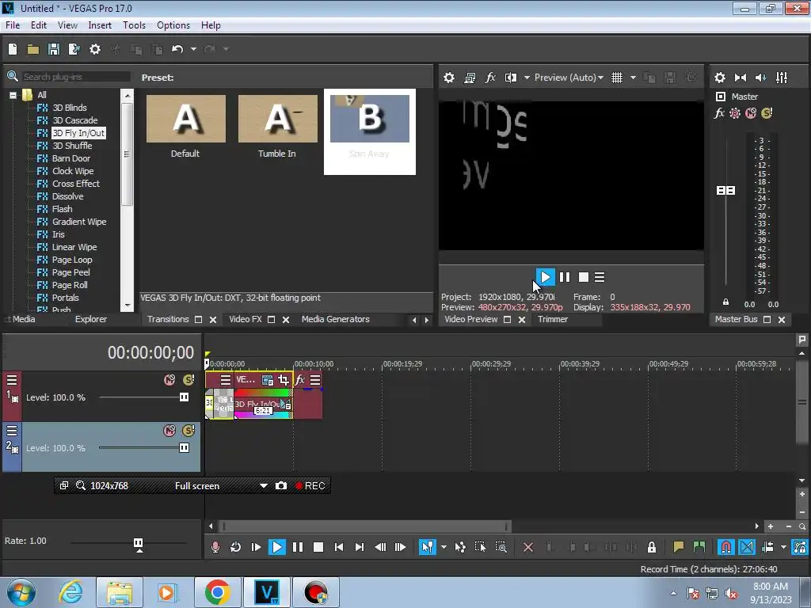Click the lock event icon in timeline toolbar
Image resolution: width=811 pixels, height=608 pixels.
(x=652, y=547)
